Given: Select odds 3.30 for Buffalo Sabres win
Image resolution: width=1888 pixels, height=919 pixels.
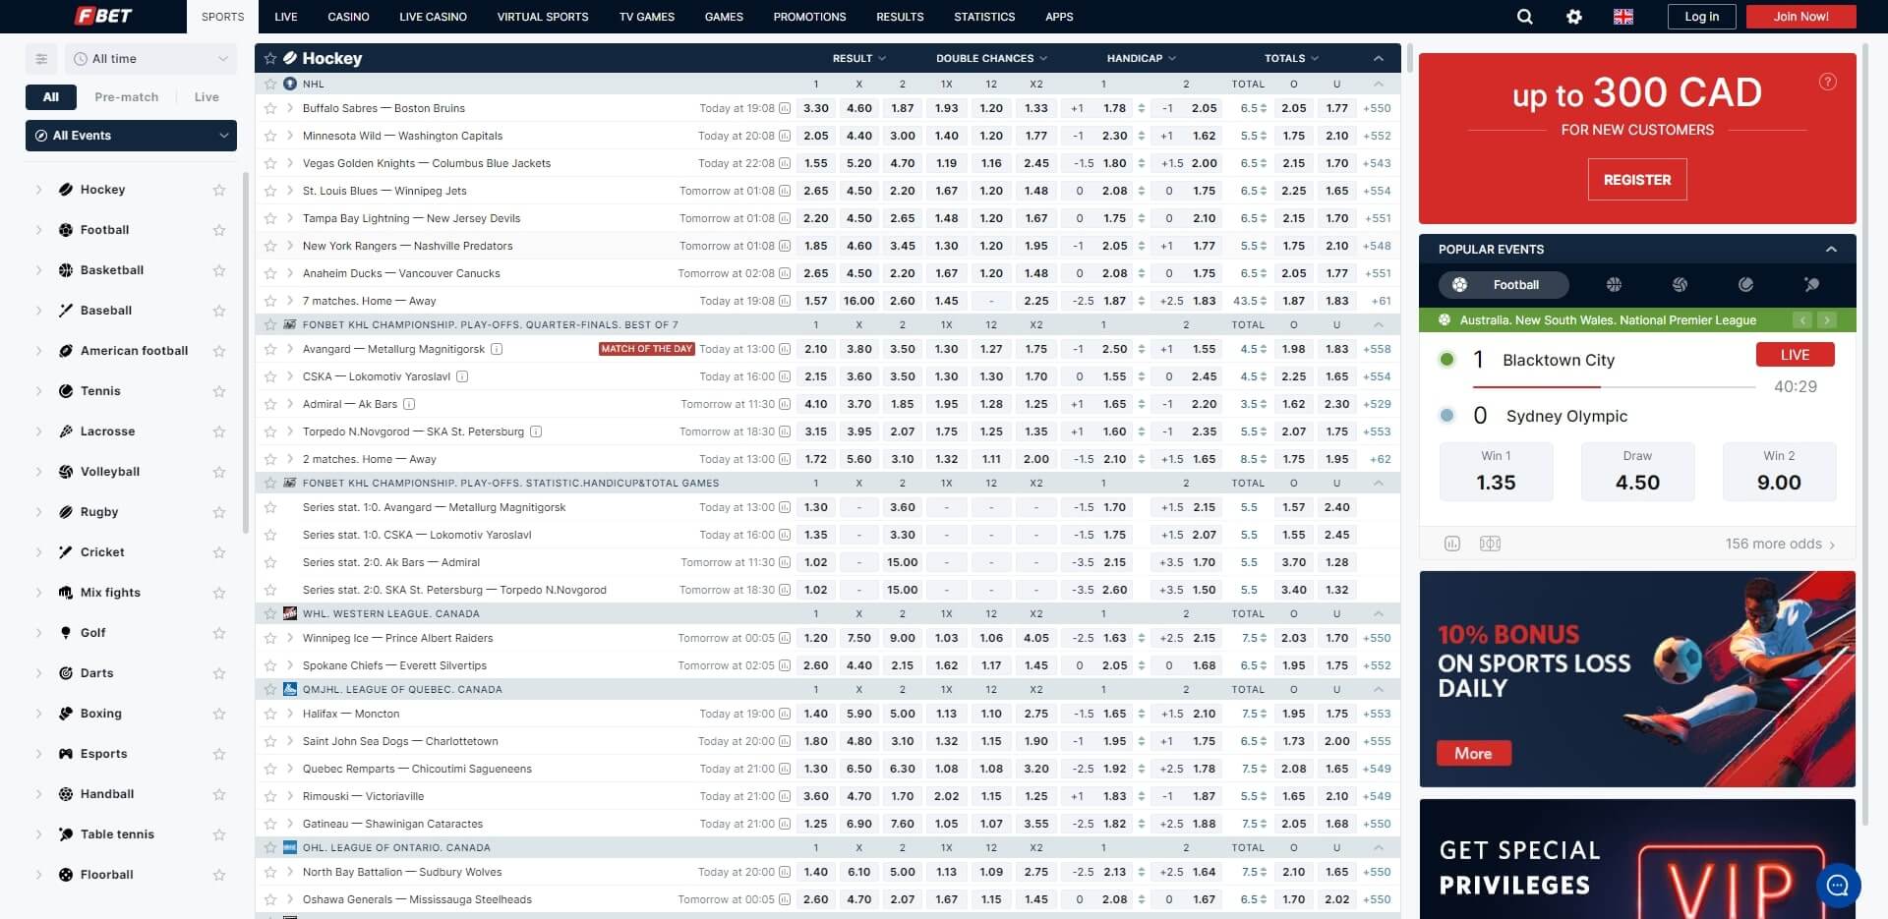Looking at the screenshot, I should [816, 108].
